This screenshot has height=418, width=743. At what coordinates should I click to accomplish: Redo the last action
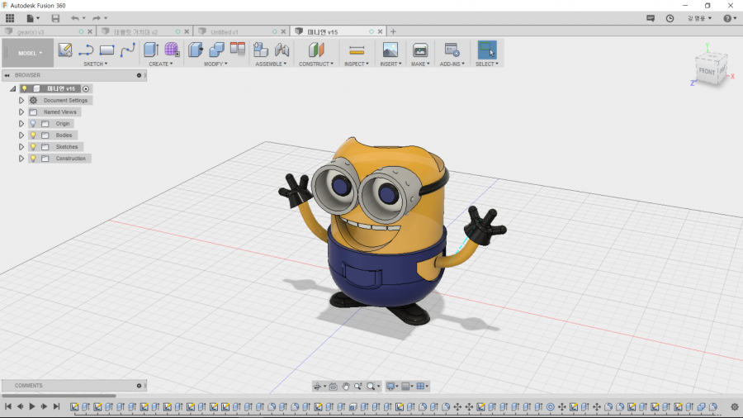coord(97,18)
